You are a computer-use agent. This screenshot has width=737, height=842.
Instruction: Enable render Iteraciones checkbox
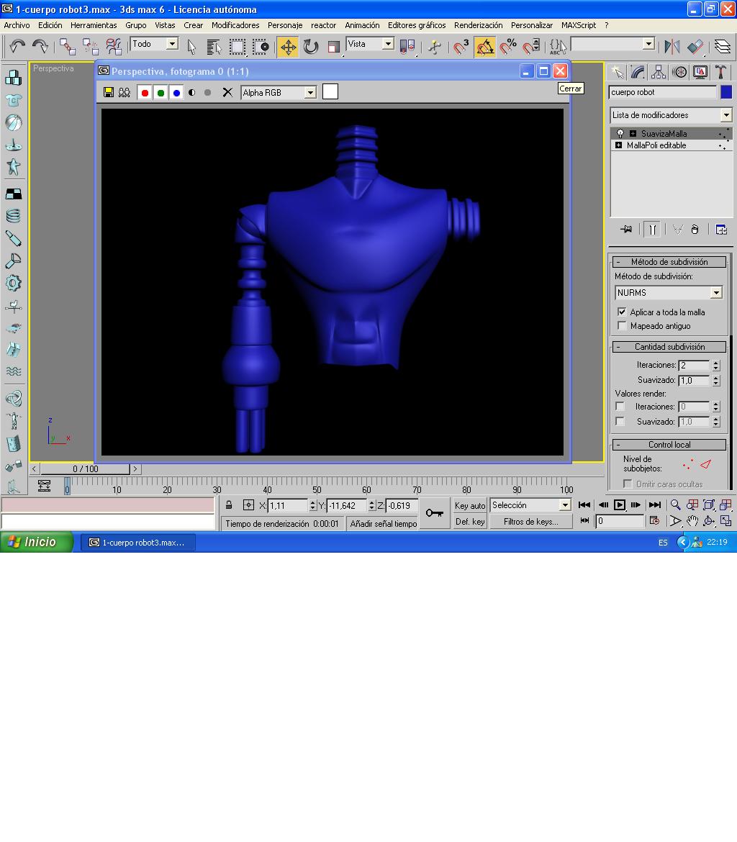pyautogui.click(x=620, y=407)
